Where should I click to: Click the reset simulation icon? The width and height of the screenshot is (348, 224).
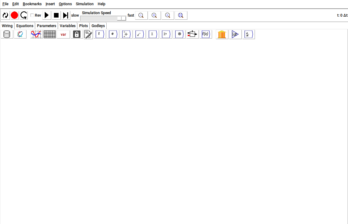(23, 15)
